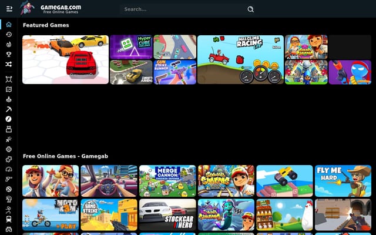Open the Hyper Cube Challenge game
The image size is (376, 235).
click(x=131, y=47)
